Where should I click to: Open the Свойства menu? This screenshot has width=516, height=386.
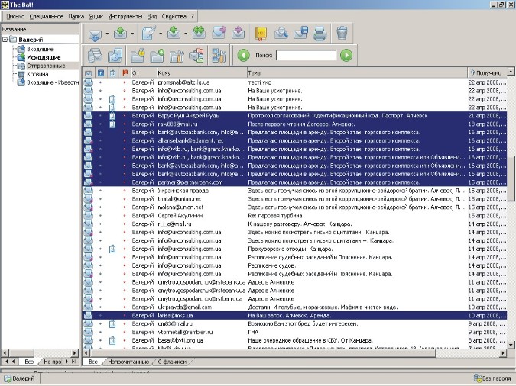174,16
